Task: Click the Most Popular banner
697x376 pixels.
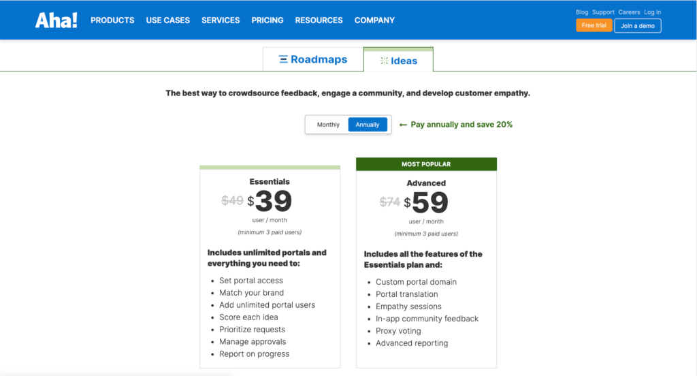Action: (426, 164)
